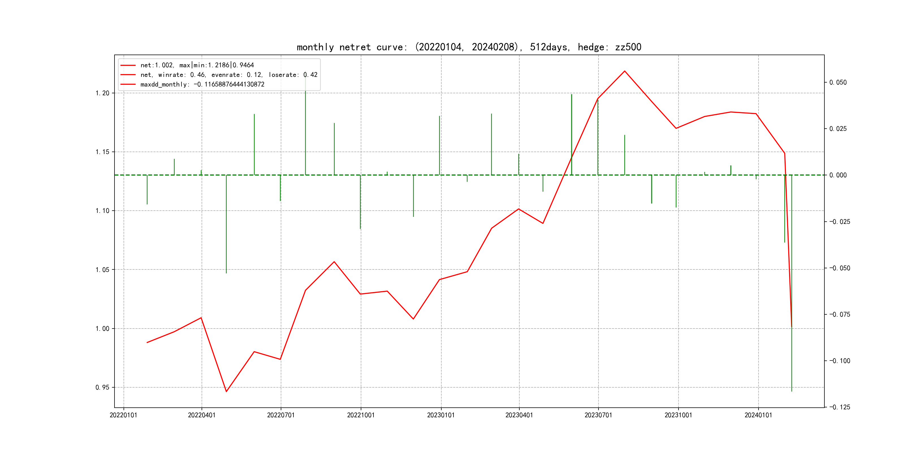The width and height of the screenshot is (916, 458).
Task: Select the 20220701 x-axis date label
Action: coord(280,415)
